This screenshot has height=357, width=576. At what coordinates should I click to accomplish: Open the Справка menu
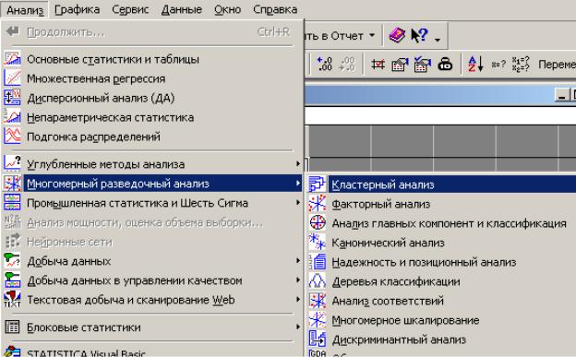point(275,9)
